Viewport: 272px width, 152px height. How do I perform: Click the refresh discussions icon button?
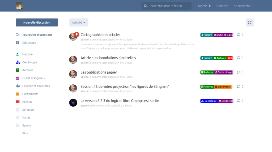click(x=249, y=23)
